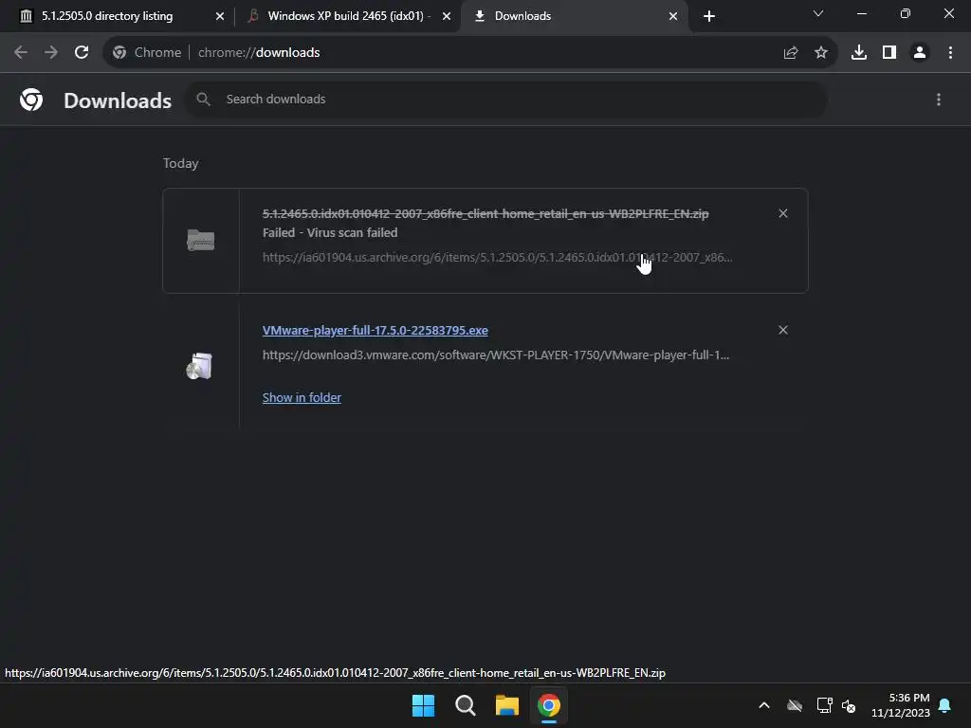Open the downloads tray icon in toolbar
The image size is (971, 728).
(x=858, y=53)
